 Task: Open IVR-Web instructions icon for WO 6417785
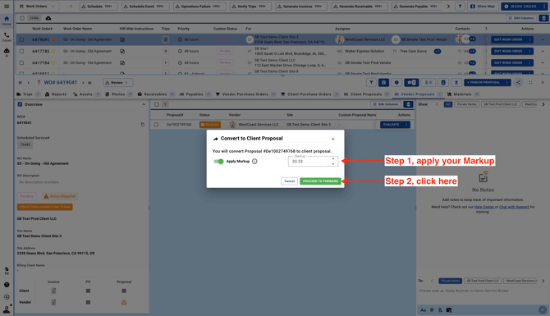(x=122, y=51)
